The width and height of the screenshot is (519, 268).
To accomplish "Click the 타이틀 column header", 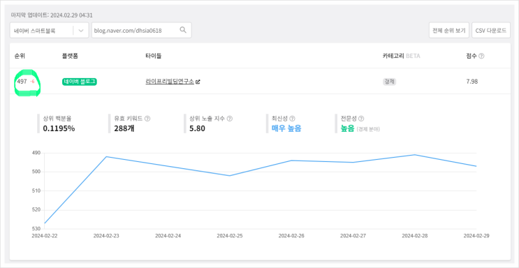I will pos(154,56).
